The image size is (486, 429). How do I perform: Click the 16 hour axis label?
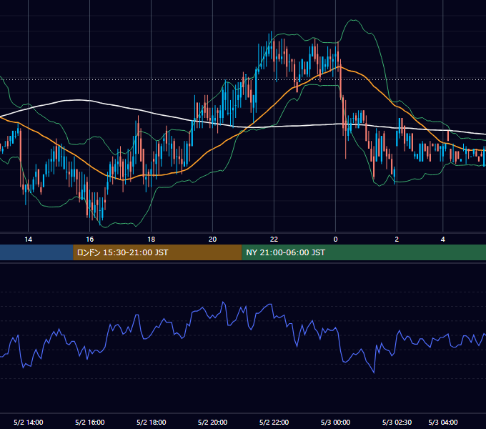coord(89,240)
